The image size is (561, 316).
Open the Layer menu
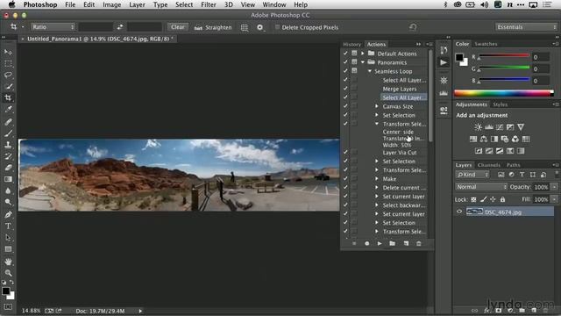pyautogui.click(x=137, y=4)
